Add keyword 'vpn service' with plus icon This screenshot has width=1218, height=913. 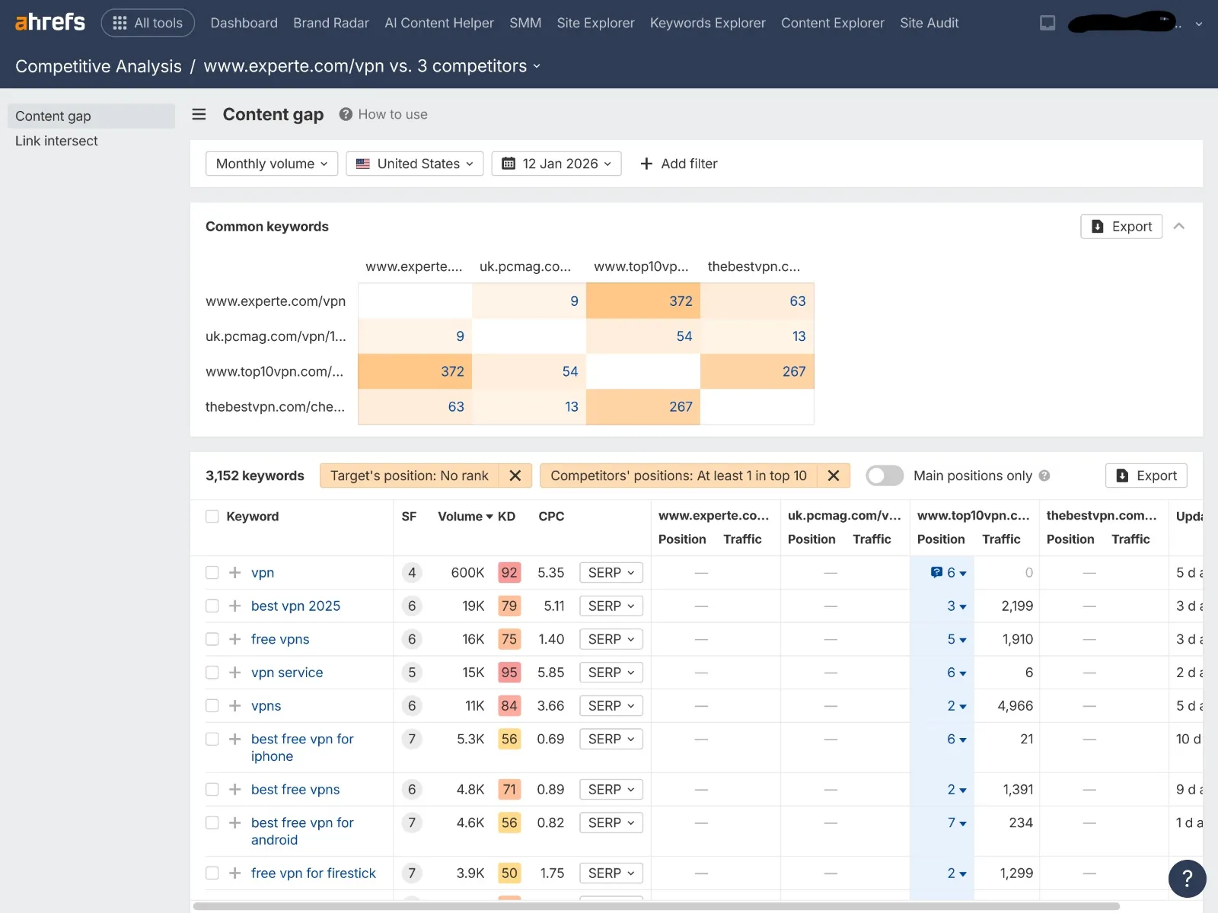pos(235,673)
